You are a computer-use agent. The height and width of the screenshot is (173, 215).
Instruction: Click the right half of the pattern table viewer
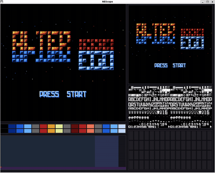coord(191,107)
